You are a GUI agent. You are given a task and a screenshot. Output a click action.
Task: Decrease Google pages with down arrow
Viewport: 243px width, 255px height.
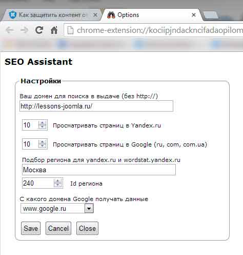pos(42,146)
